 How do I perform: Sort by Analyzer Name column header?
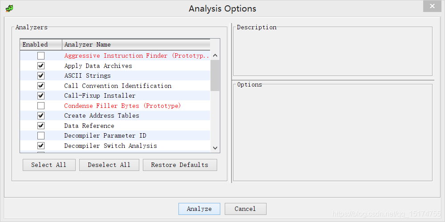click(133, 44)
